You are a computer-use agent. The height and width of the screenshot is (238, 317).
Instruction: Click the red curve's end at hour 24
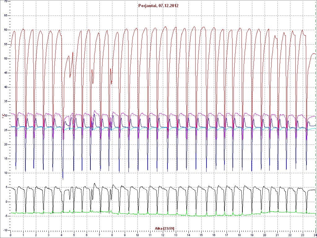315,54
